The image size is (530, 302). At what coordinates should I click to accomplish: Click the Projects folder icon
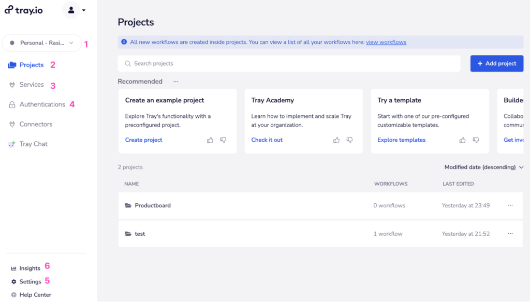tap(12, 65)
